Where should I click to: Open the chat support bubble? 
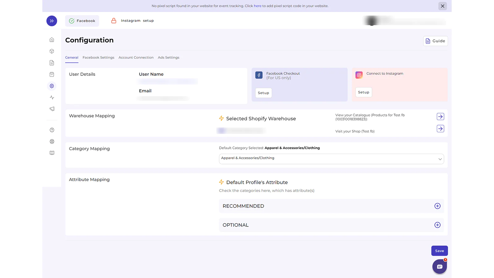[439, 267]
